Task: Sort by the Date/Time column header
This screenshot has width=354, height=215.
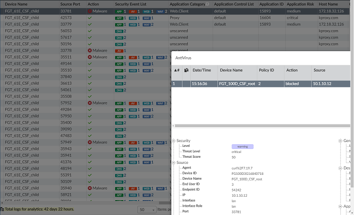Action: pos(202,70)
